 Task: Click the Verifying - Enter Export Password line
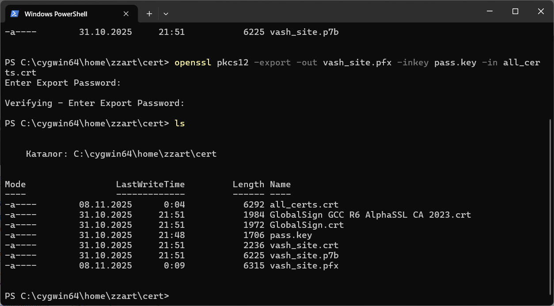pos(95,103)
